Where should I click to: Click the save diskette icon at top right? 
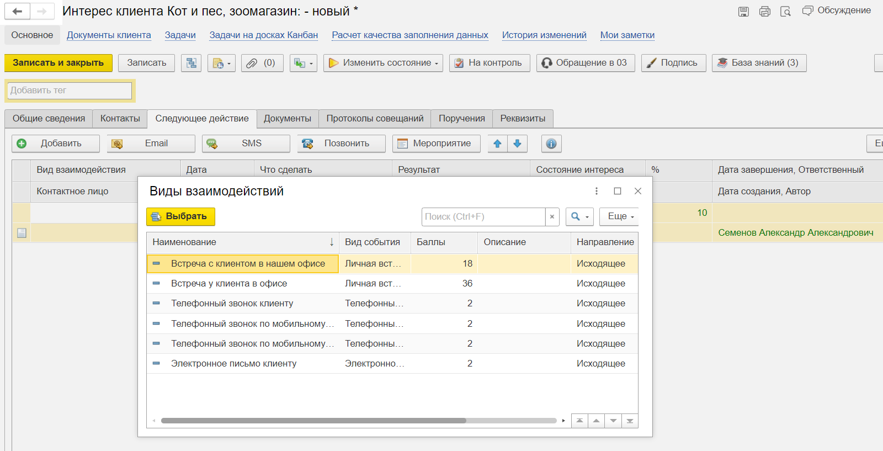(x=743, y=12)
